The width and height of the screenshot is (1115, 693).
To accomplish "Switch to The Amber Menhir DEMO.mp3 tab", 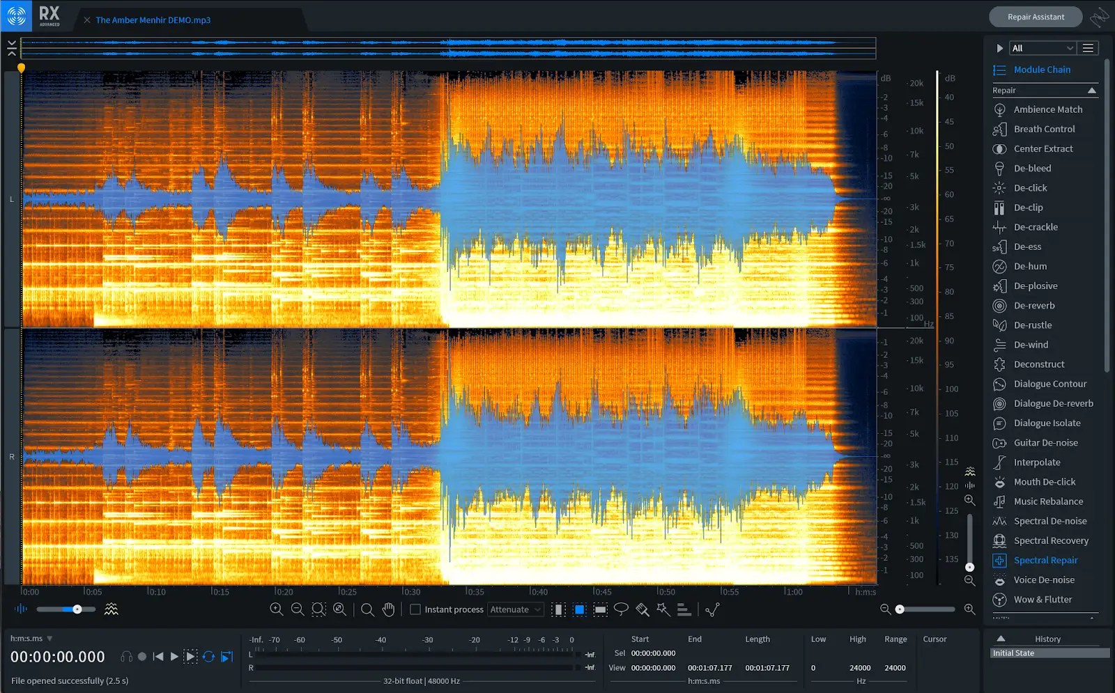I will (153, 20).
